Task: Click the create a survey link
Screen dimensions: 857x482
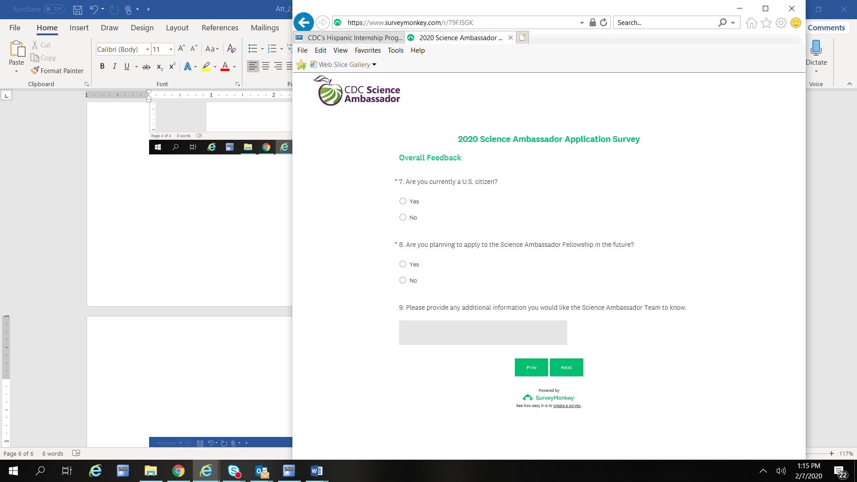Action: pos(566,406)
